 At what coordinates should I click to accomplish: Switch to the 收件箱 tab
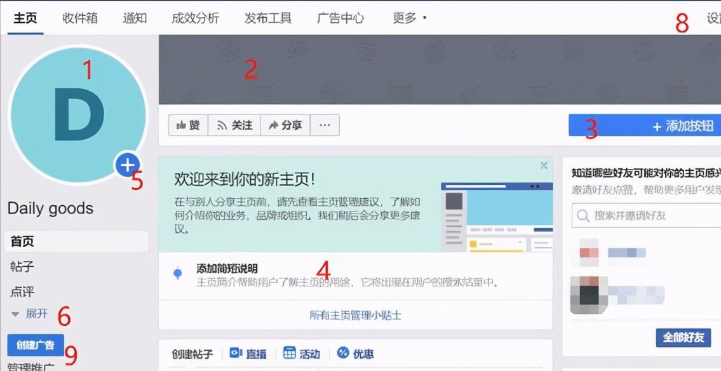(79, 18)
